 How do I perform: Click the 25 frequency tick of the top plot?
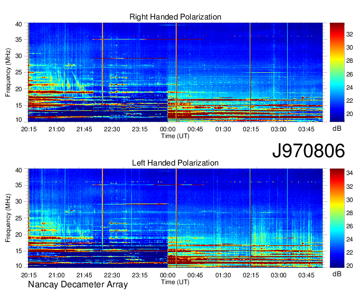18,73
